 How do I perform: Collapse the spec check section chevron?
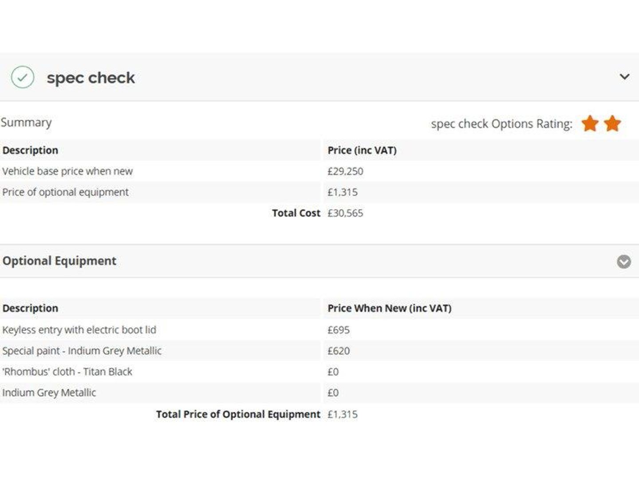click(x=624, y=77)
